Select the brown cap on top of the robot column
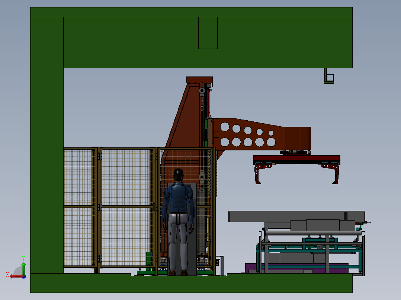Image resolution: width=401 pixels, height=300 pixels. pyautogui.click(x=199, y=80)
